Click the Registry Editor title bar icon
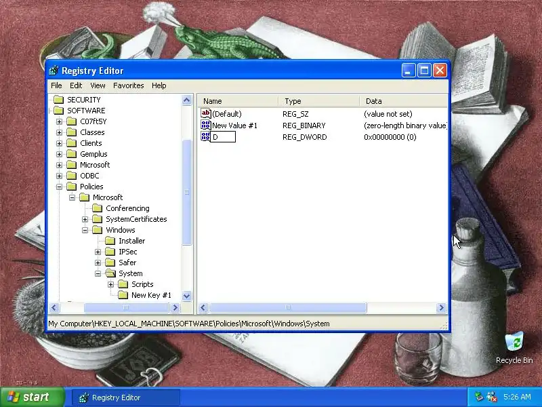542x407 pixels. click(x=54, y=71)
